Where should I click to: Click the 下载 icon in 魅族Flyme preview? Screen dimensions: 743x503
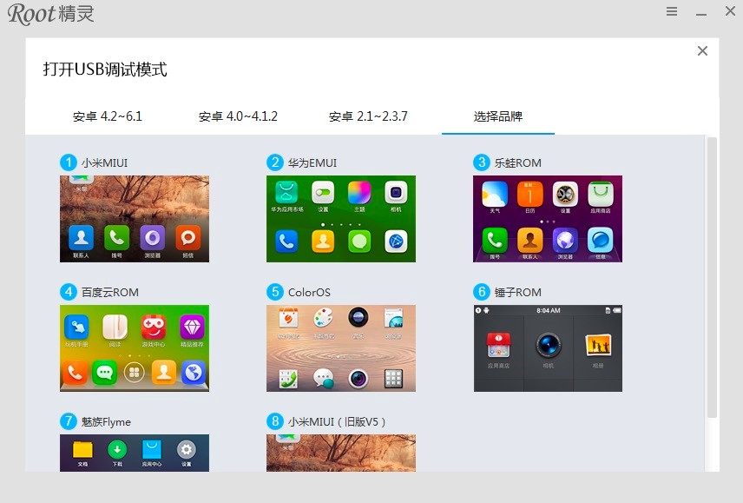(117, 448)
